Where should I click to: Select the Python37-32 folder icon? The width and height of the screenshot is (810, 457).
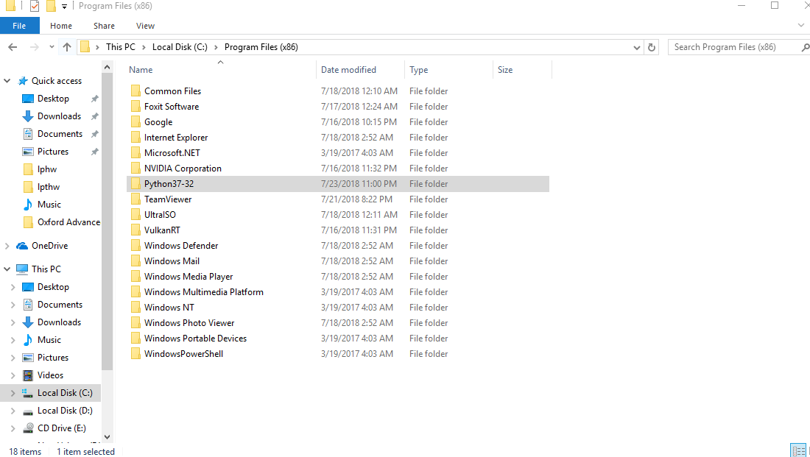(135, 184)
